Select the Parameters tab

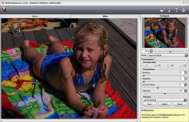click(148, 59)
